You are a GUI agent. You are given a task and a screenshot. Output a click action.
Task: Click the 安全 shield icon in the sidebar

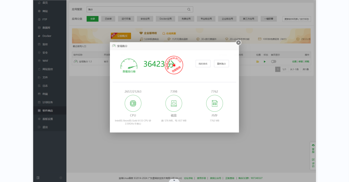tap(39, 53)
